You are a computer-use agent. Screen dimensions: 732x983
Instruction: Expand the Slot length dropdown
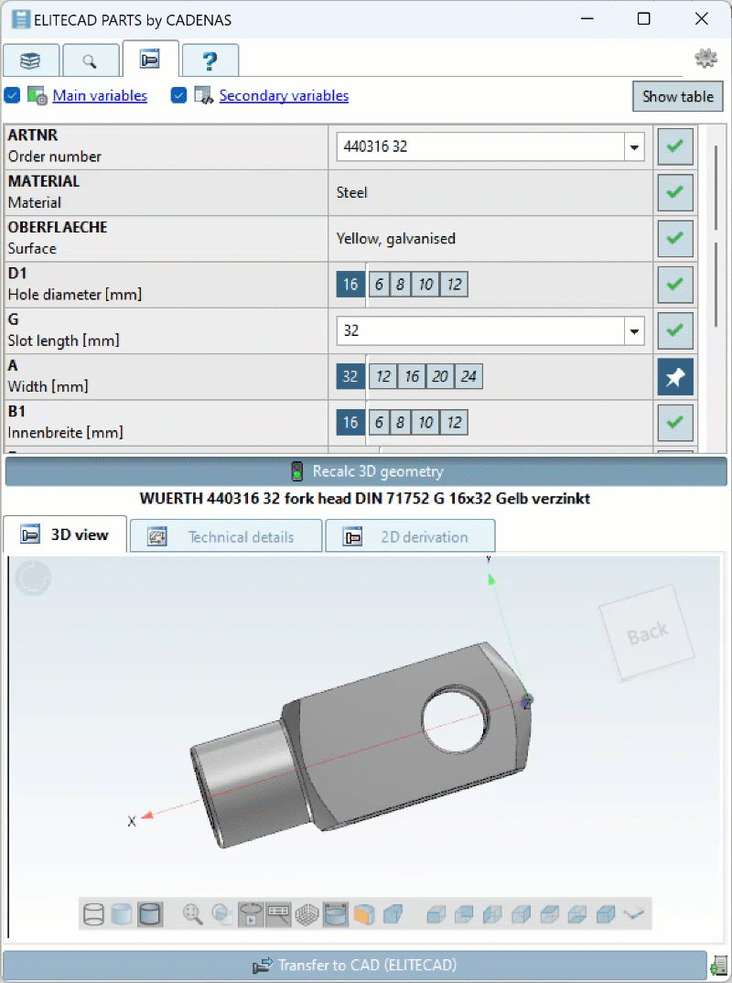[634, 330]
